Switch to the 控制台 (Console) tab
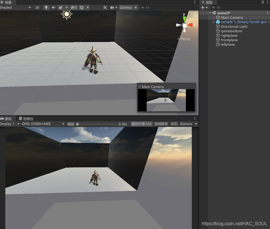 tap(26, 119)
